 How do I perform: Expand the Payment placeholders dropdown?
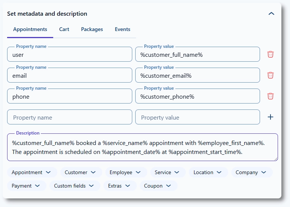pyautogui.click(x=26, y=186)
